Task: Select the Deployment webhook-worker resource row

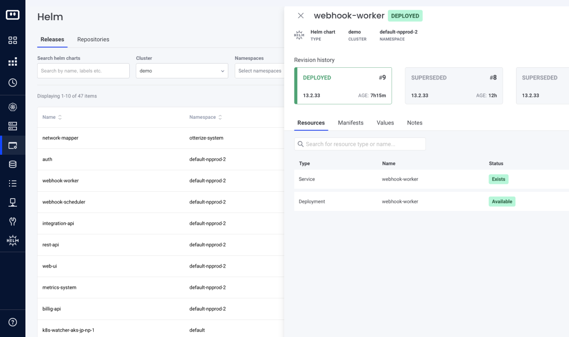Action: 431,202
